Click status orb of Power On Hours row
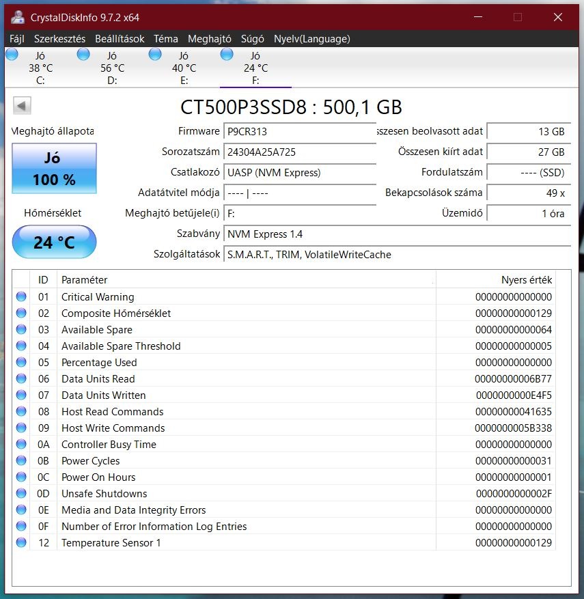 (x=21, y=477)
